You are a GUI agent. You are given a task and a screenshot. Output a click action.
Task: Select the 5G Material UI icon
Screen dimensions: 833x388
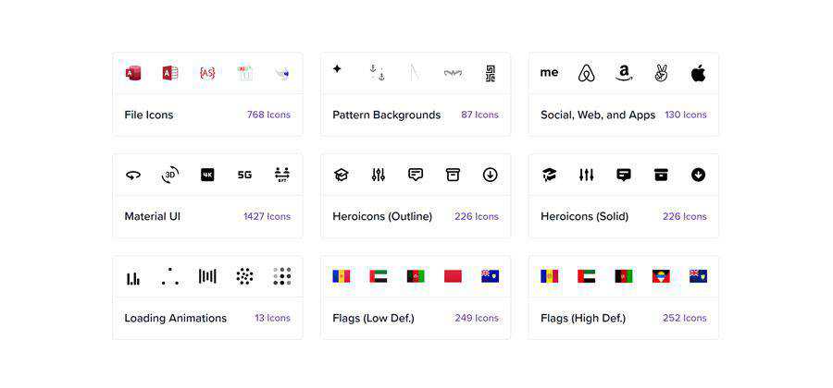(x=244, y=175)
